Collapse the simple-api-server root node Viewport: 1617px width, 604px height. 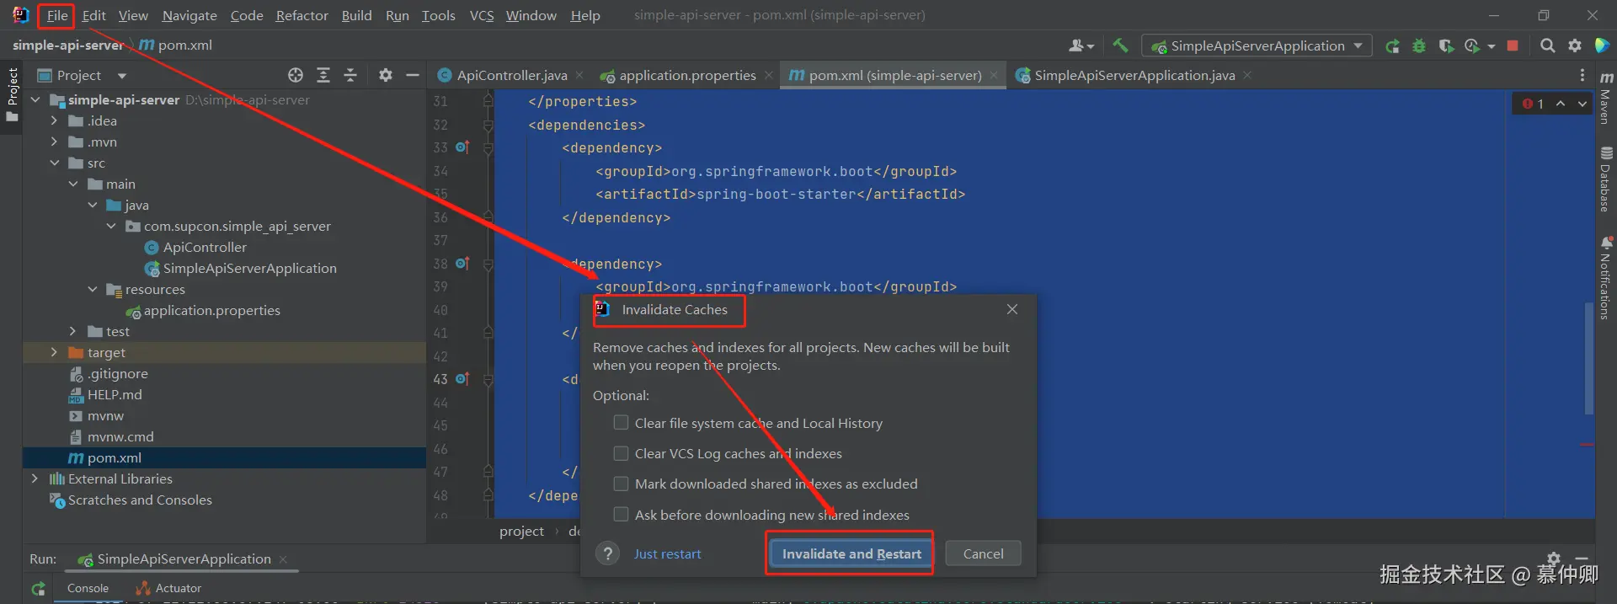click(x=35, y=99)
